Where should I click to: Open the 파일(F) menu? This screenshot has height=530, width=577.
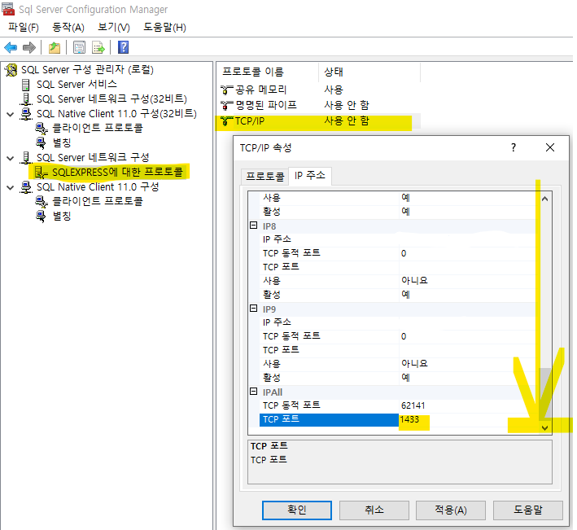23,27
